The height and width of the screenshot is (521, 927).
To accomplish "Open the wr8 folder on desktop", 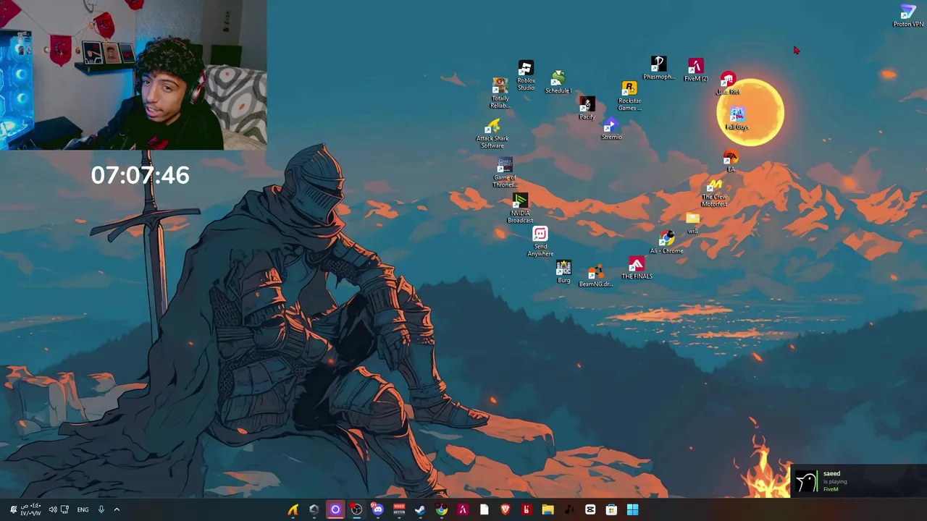I will (692, 224).
